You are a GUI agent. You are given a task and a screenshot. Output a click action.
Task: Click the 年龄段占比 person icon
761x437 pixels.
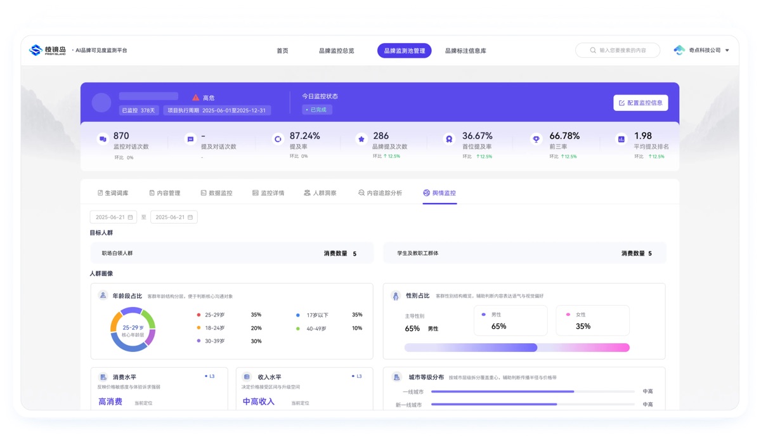point(103,296)
